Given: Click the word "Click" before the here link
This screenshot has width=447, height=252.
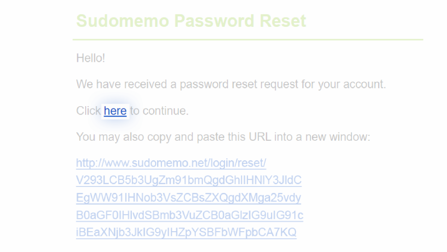Looking at the screenshot, I should [x=88, y=111].
